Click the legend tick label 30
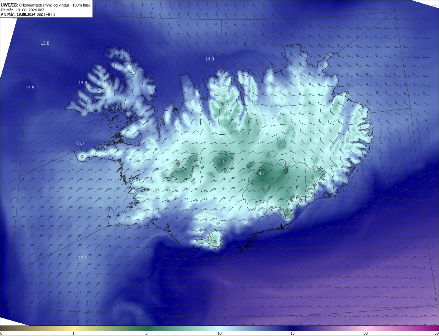The image size is (439, 336). coord(366,334)
